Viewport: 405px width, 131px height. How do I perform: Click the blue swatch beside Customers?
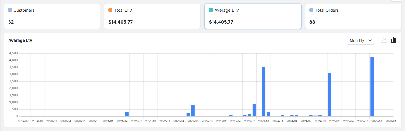coord(10,10)
